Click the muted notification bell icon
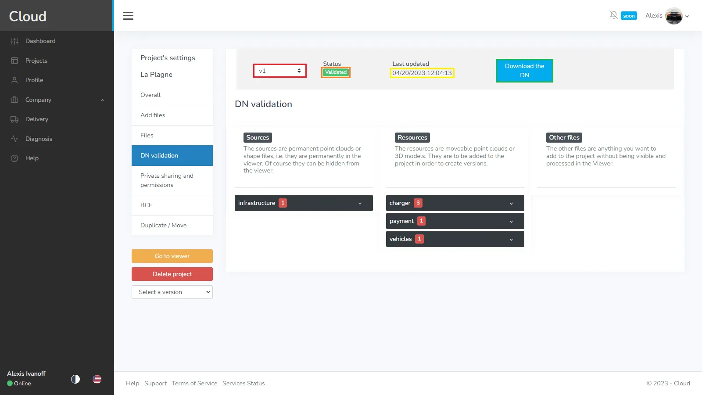The width and height of the screenshot is (702, 395). tap(613, 15)
